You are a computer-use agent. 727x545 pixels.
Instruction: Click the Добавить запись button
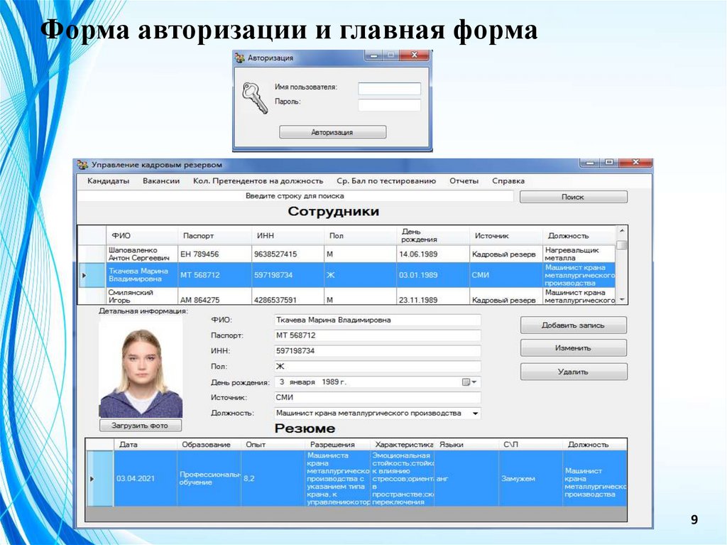pos(572,325)
